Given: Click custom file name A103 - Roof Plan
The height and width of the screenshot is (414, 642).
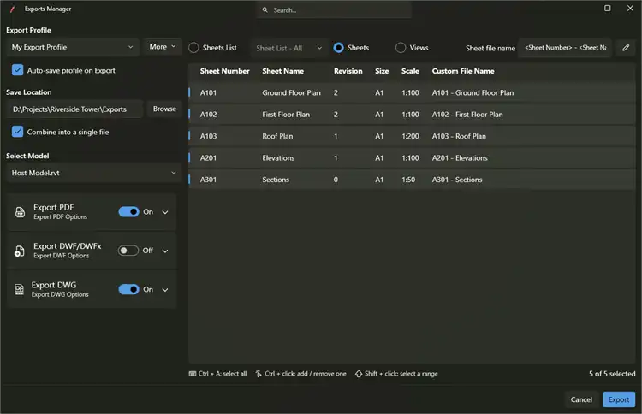Looking at the screenshot, I should [459, 136].
